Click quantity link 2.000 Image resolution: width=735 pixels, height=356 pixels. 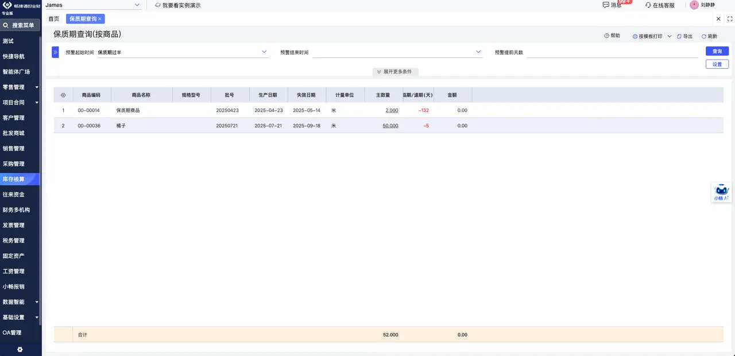coord(392,110)
